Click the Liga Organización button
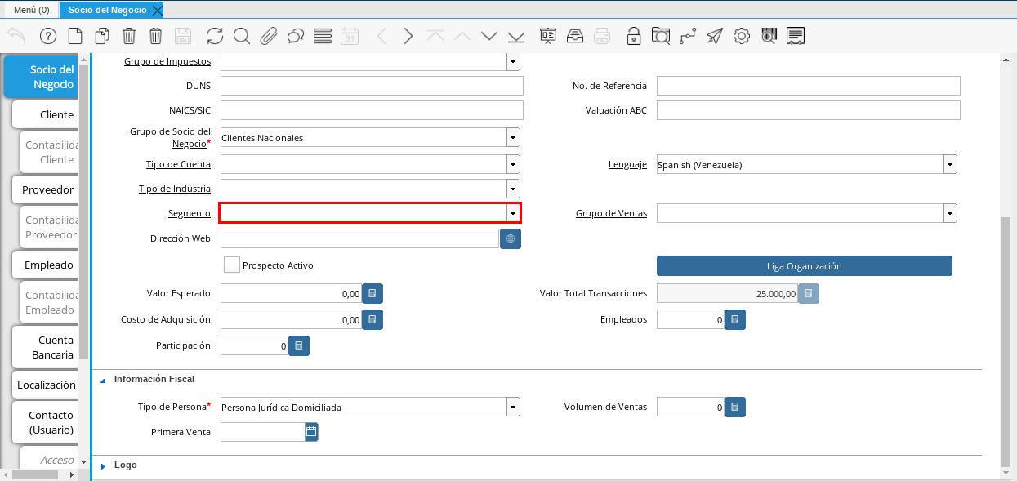1017x481 pixels. click(x=804, y=266)
